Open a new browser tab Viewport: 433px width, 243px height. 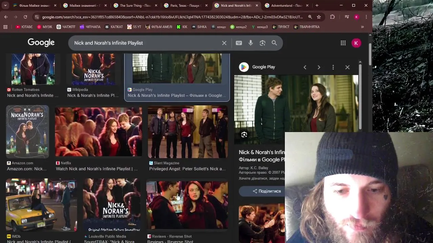point(317,5)
